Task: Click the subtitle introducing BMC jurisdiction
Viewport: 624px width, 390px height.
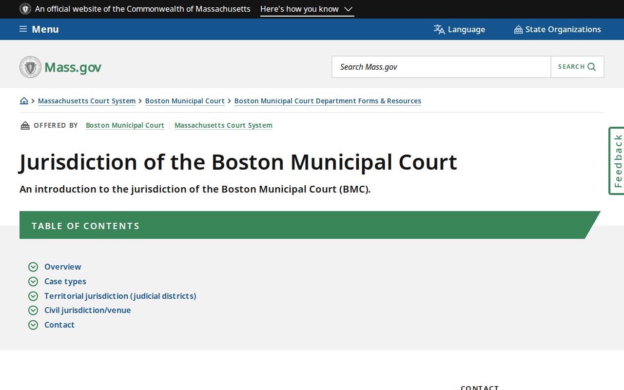Action: point(195,189)
